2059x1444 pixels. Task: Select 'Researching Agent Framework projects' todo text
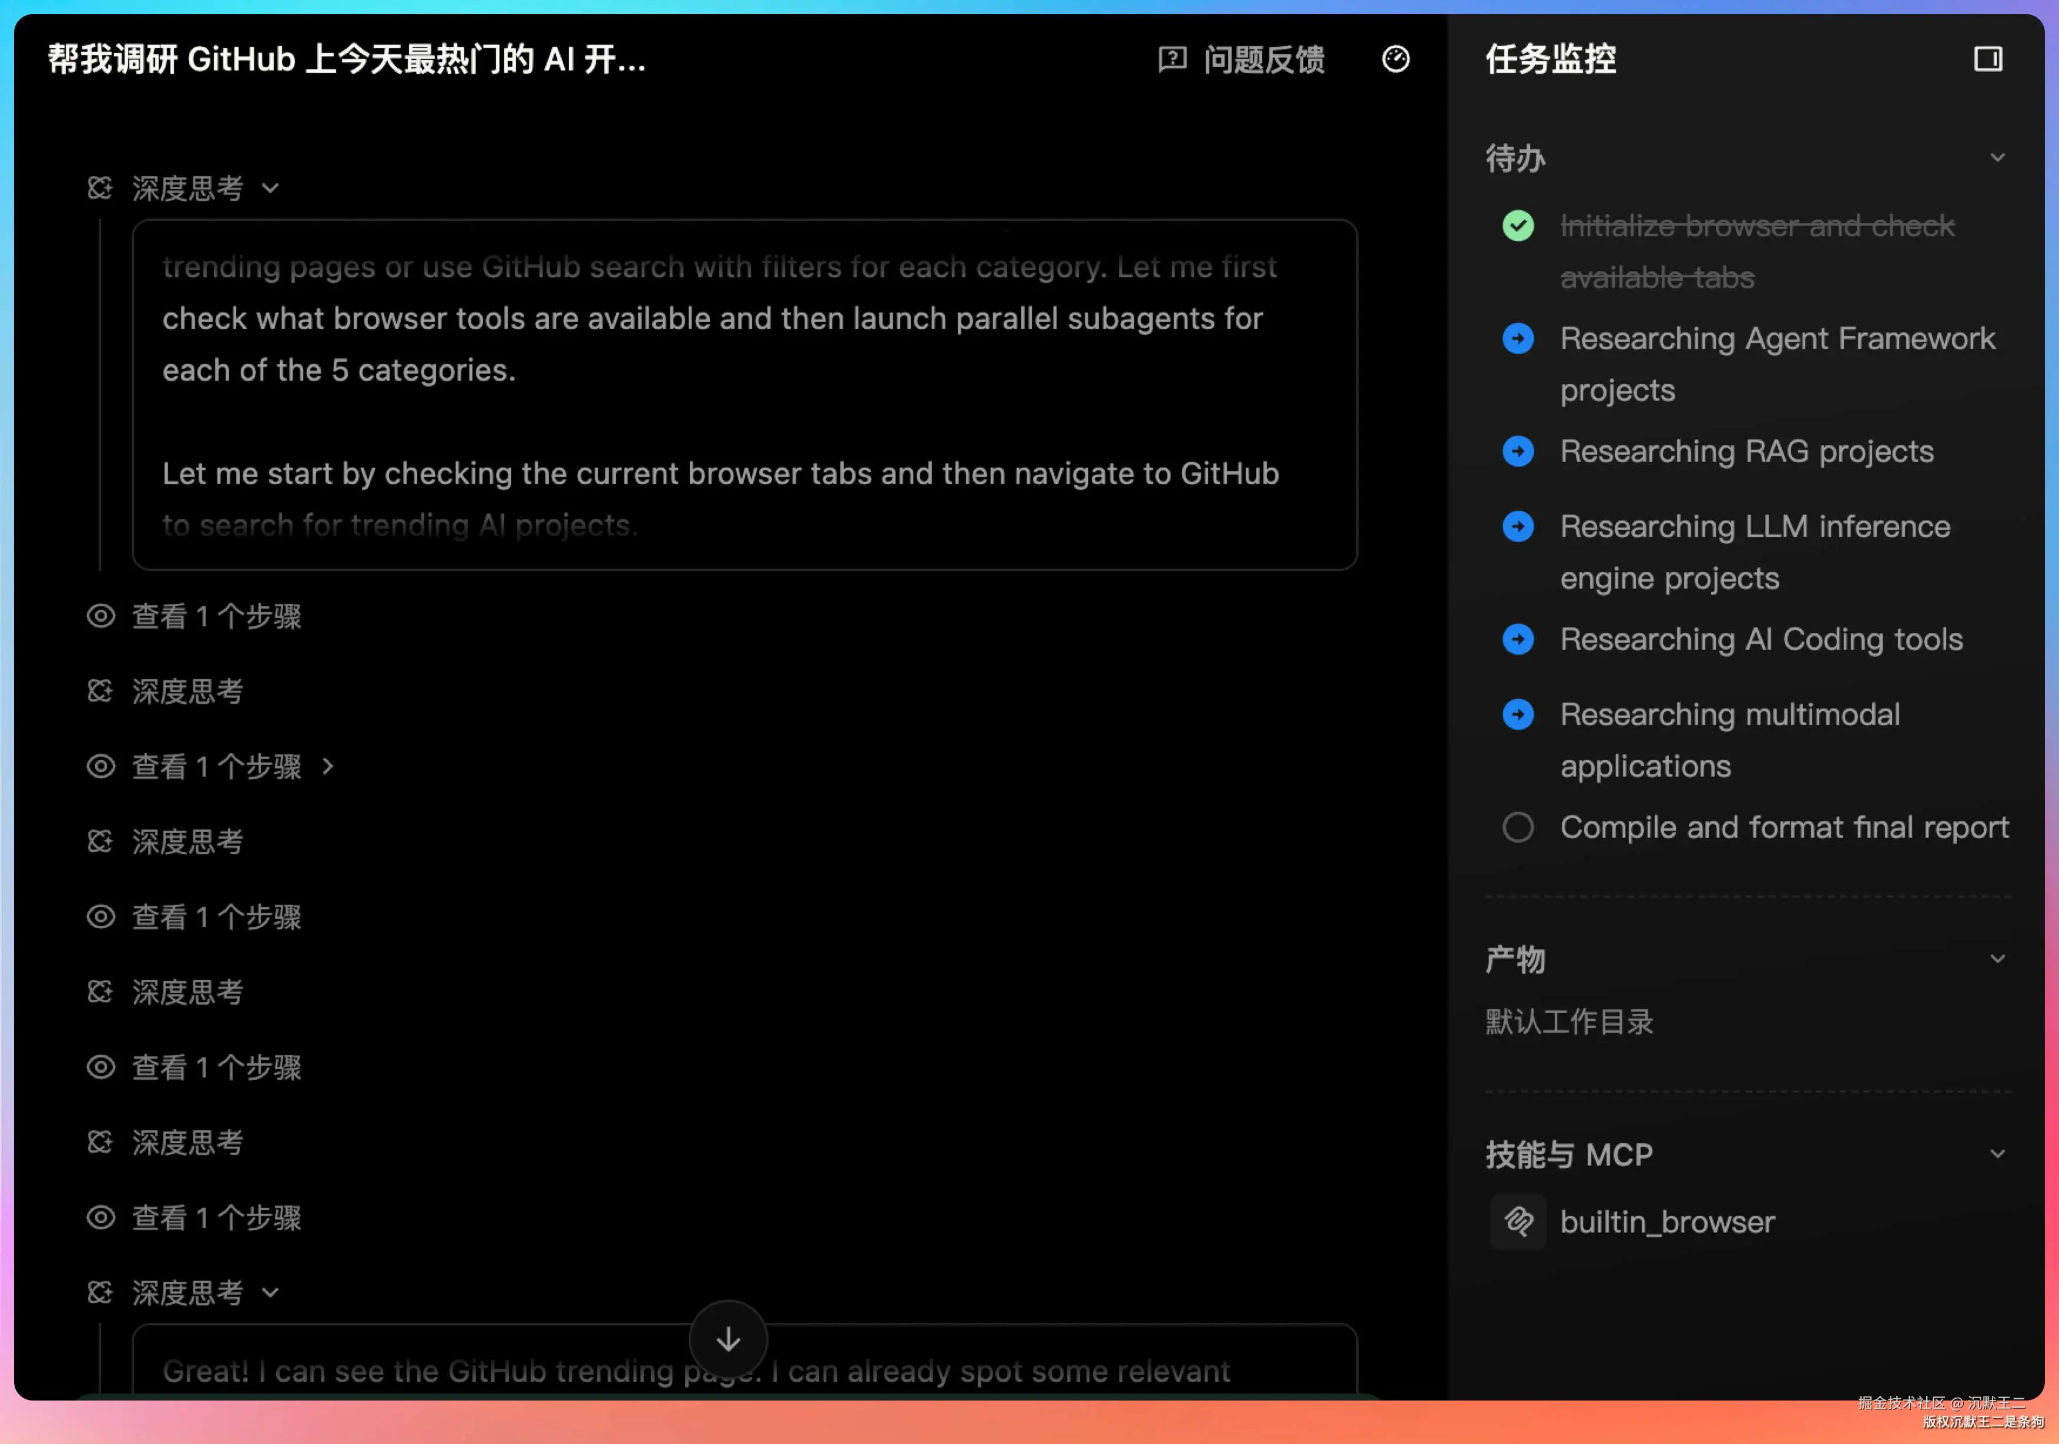(x=1778, y=365)
